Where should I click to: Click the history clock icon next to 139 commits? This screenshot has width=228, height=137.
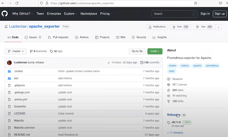coord(142,62)
